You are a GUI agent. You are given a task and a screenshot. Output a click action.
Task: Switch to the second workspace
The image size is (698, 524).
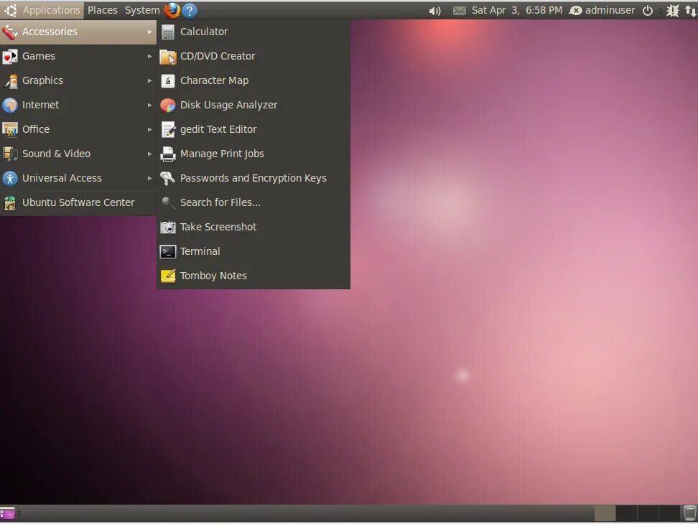[626, 514]
